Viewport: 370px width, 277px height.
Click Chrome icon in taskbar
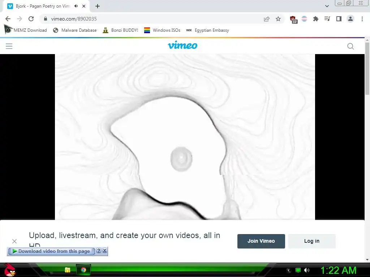click(83, 270)
